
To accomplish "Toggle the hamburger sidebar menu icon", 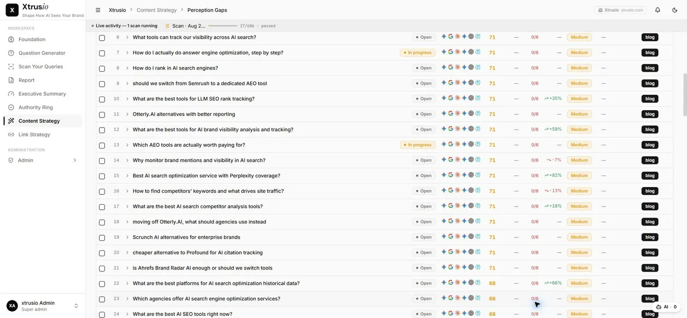I will click(x=98, y=10).
